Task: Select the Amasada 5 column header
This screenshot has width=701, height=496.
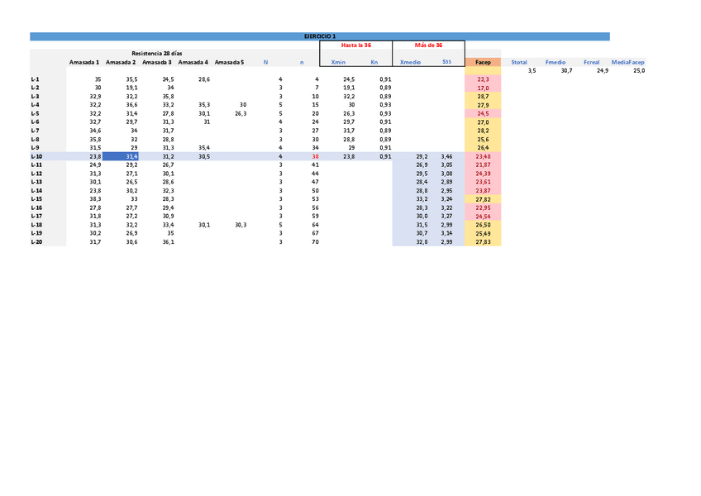Action: click(229, 62)
